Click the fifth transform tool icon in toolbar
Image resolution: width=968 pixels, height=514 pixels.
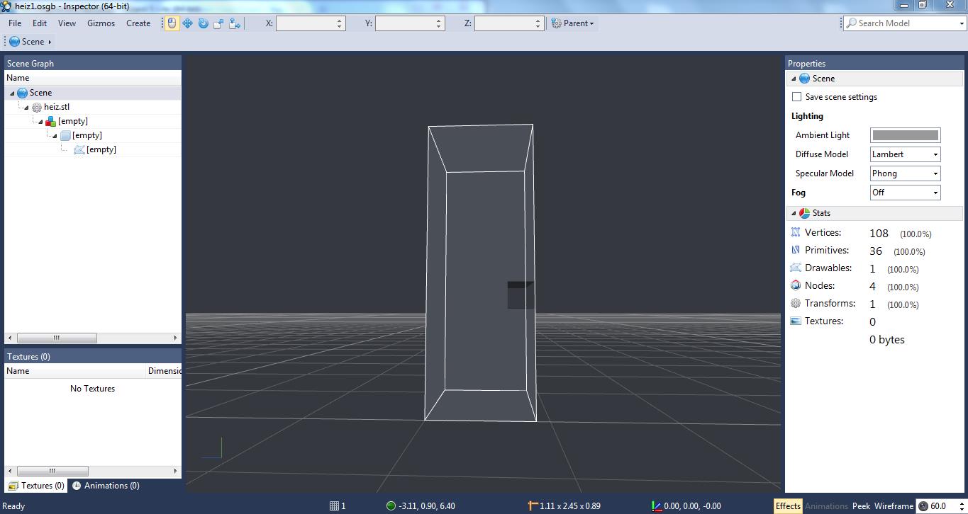[x=234, y=23]
